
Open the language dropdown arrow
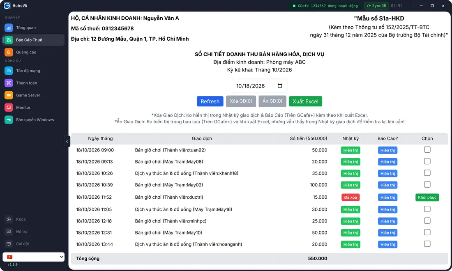(x=61, y=257)
